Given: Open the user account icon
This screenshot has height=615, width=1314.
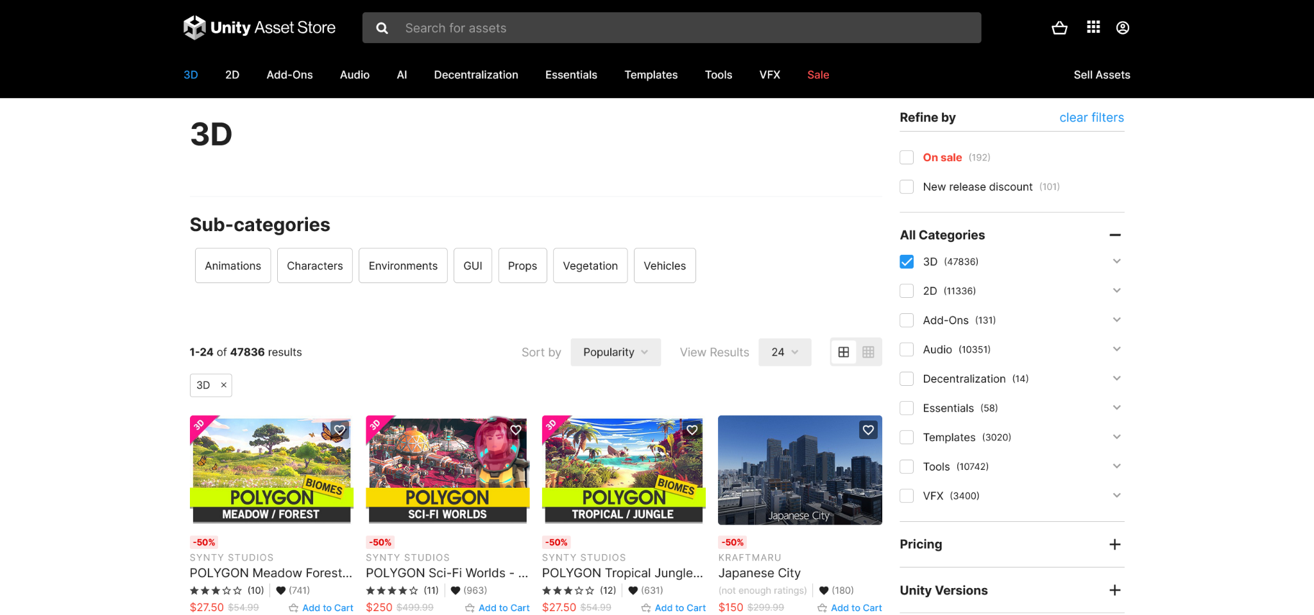Looking at the screenshot, I should 1122,28.
